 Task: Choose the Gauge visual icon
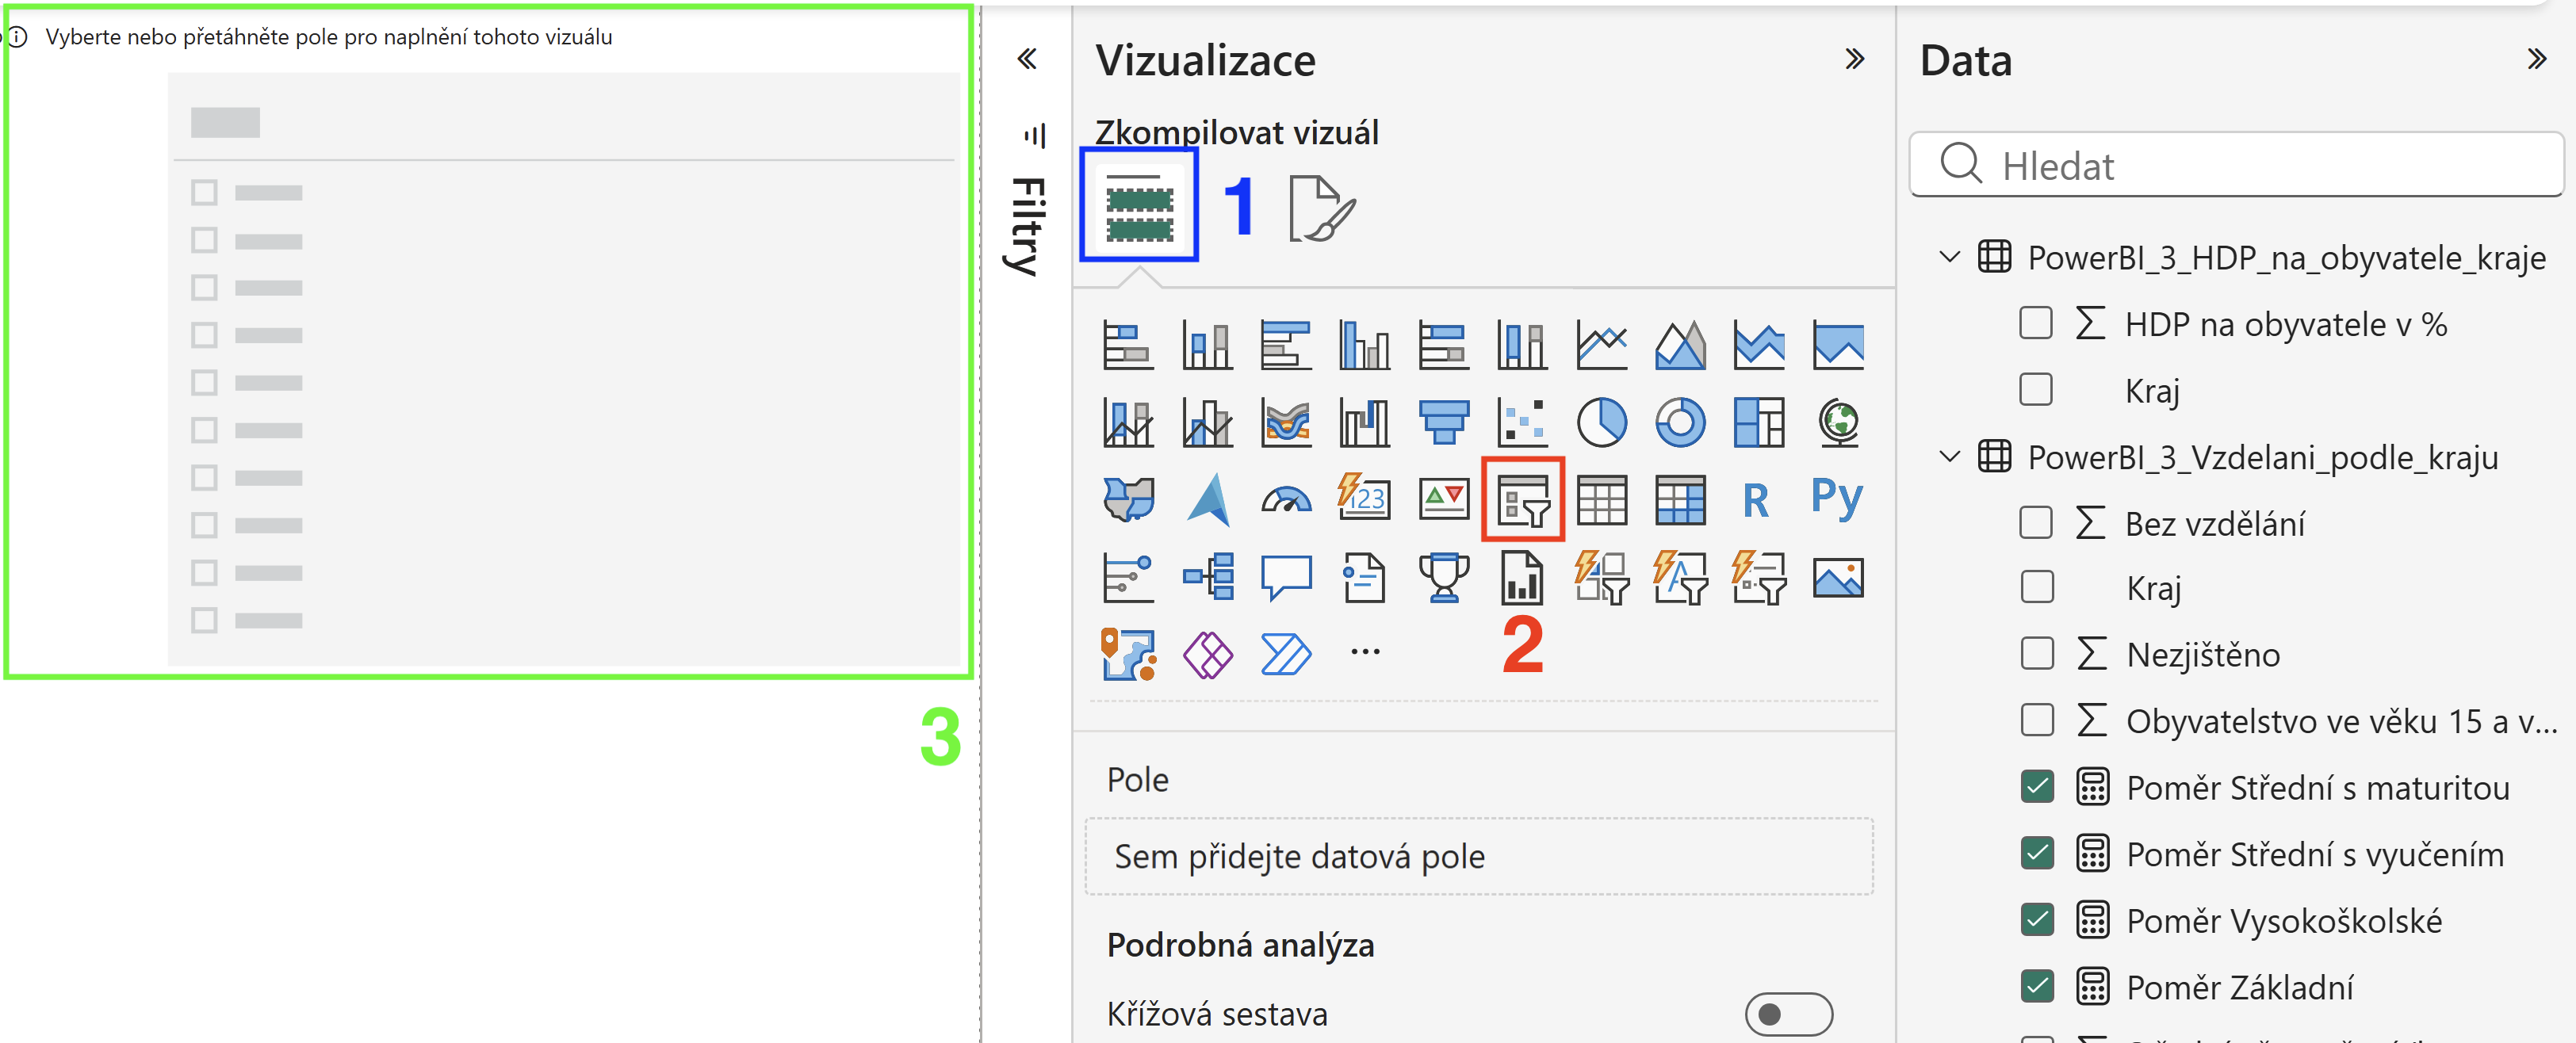1286,499
